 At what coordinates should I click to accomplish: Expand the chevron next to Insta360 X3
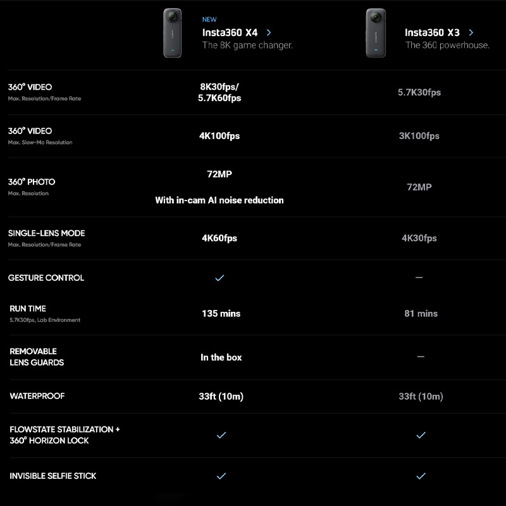(471, 32)
